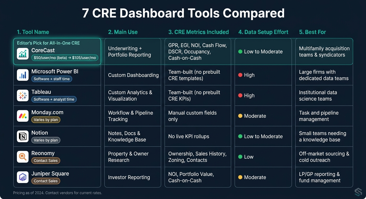The image size is (366, 199).
Task: Click the green dot in Notion row
Action: tap(240, 137)
